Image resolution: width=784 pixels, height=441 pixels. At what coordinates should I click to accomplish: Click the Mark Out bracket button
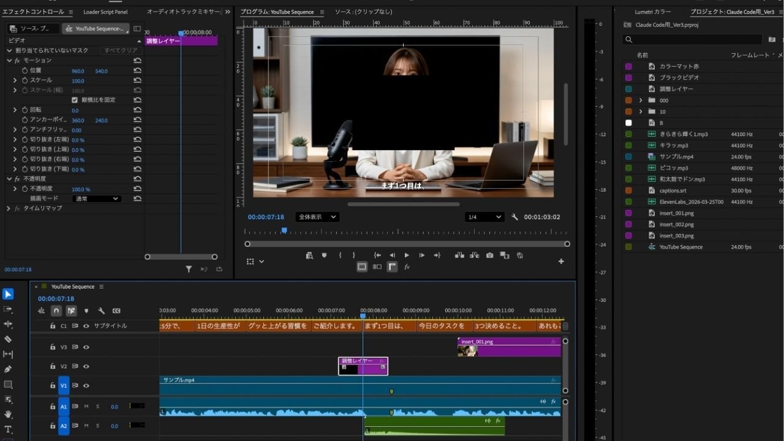pyautogui.click(x=353, y=255)
